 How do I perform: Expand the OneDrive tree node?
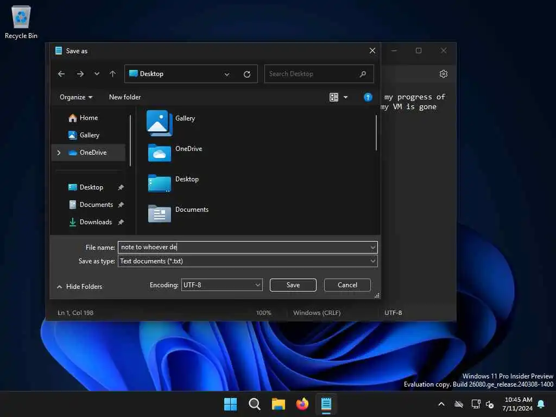[59, 153]
